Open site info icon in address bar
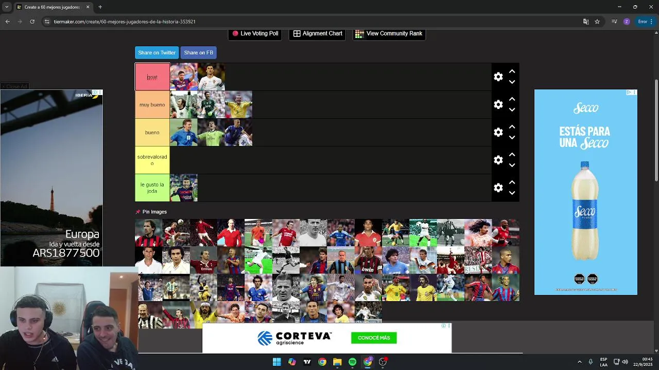Viewport: 659px width, 370px height. pos(47,22)
